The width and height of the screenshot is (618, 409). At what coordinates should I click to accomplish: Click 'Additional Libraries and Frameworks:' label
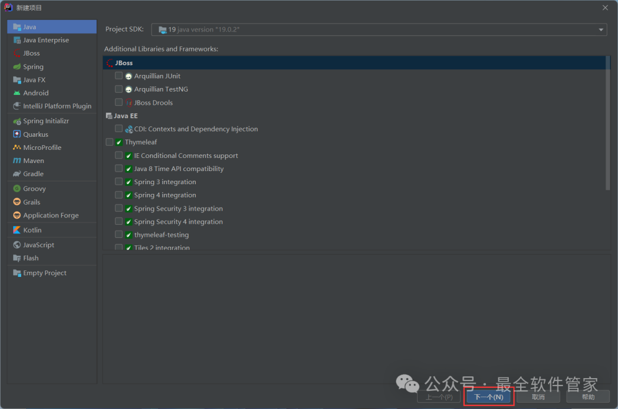click(x=161, y=49)
